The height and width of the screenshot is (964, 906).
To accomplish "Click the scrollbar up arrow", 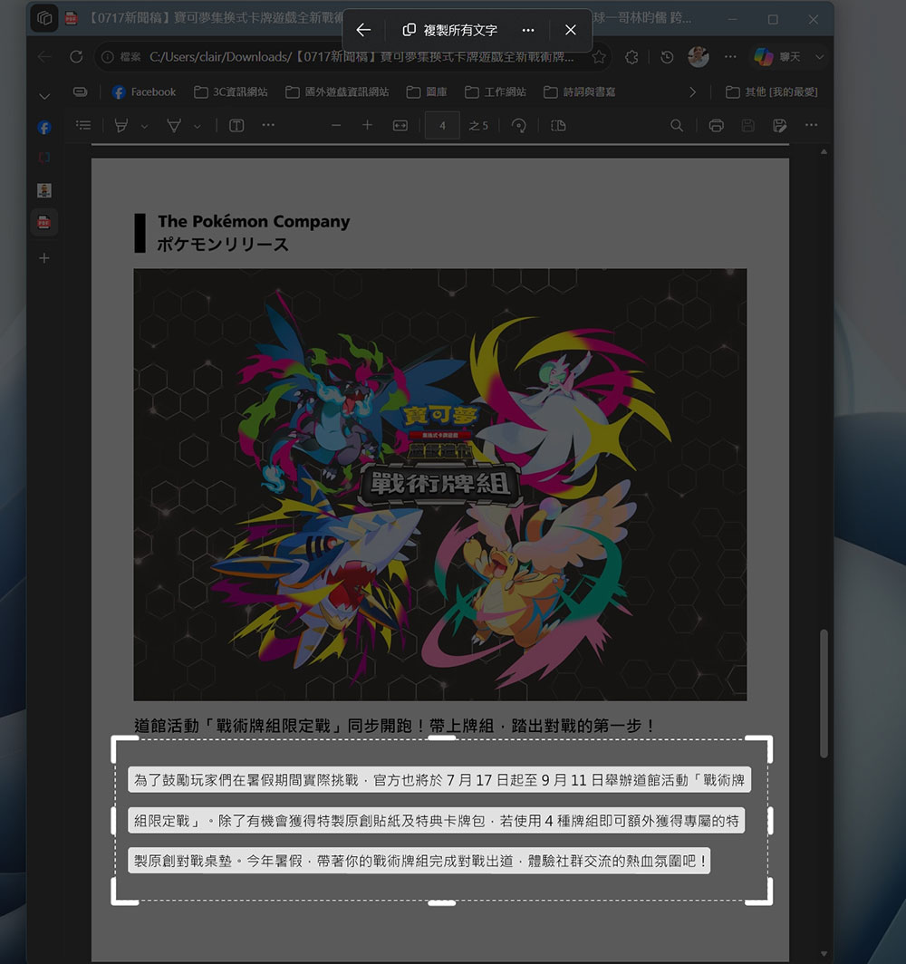I will tap(824, 151).
